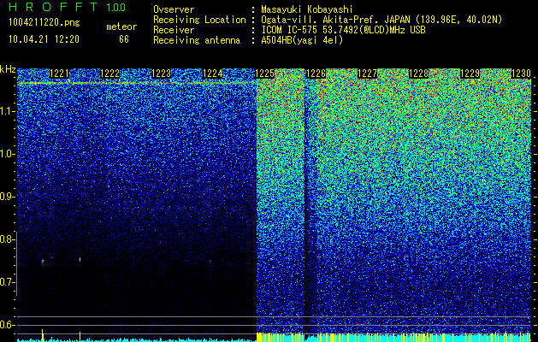Click the 0.9 frequency axis label
This screenshot has width=538, height=342.
coord(8,197)
